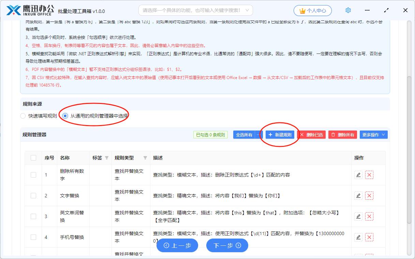Open the settings gear icon
This screenshot has width=415, height=259.
click(x=348, y=10)
